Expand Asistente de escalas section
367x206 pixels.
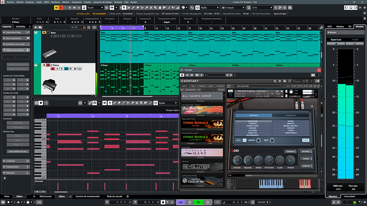coord(16,44)
